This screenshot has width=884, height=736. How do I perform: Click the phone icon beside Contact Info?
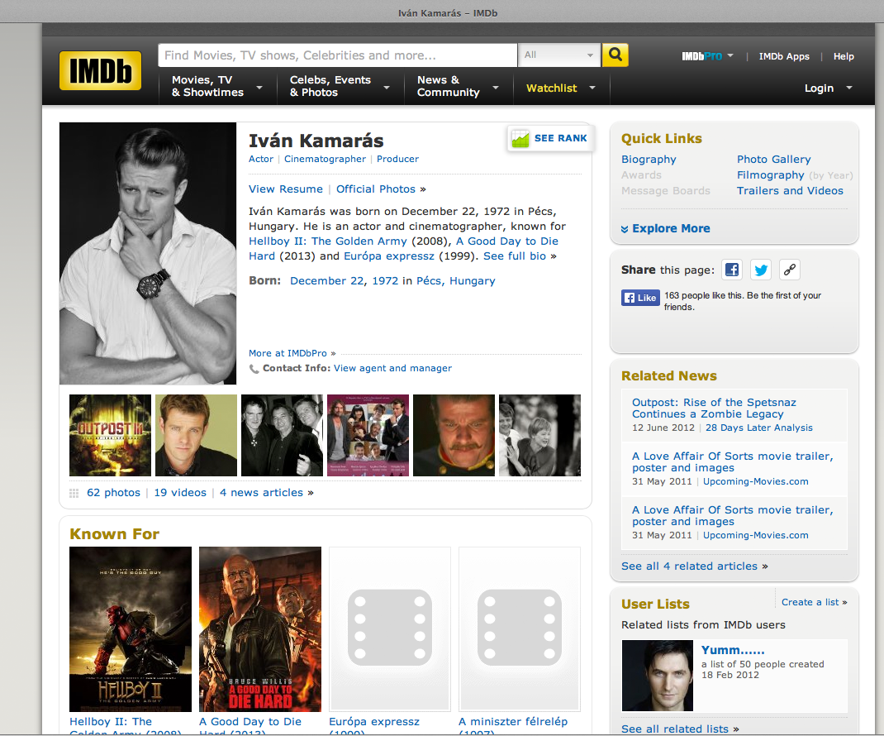click(254, 369)
